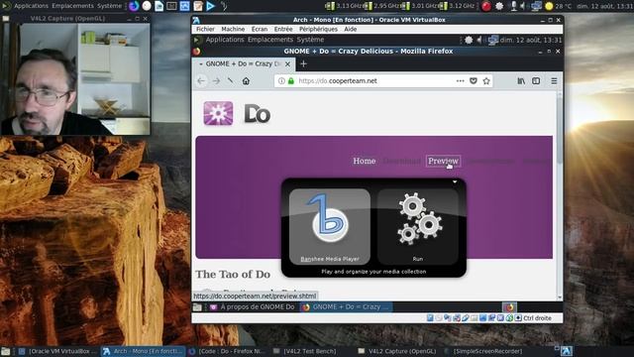The width and height of the screenshot is (634, 357).
Task: Open the small dropdown arrow in GNOME Do window
Action: [455, 182]
